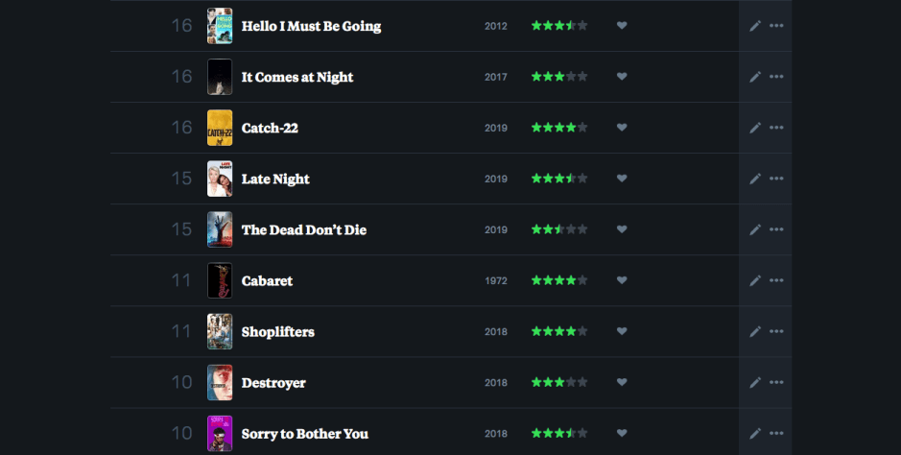901x455 pixels.
Task: Click the Catch-22 poster thumbnail
Action: [220, 128]
